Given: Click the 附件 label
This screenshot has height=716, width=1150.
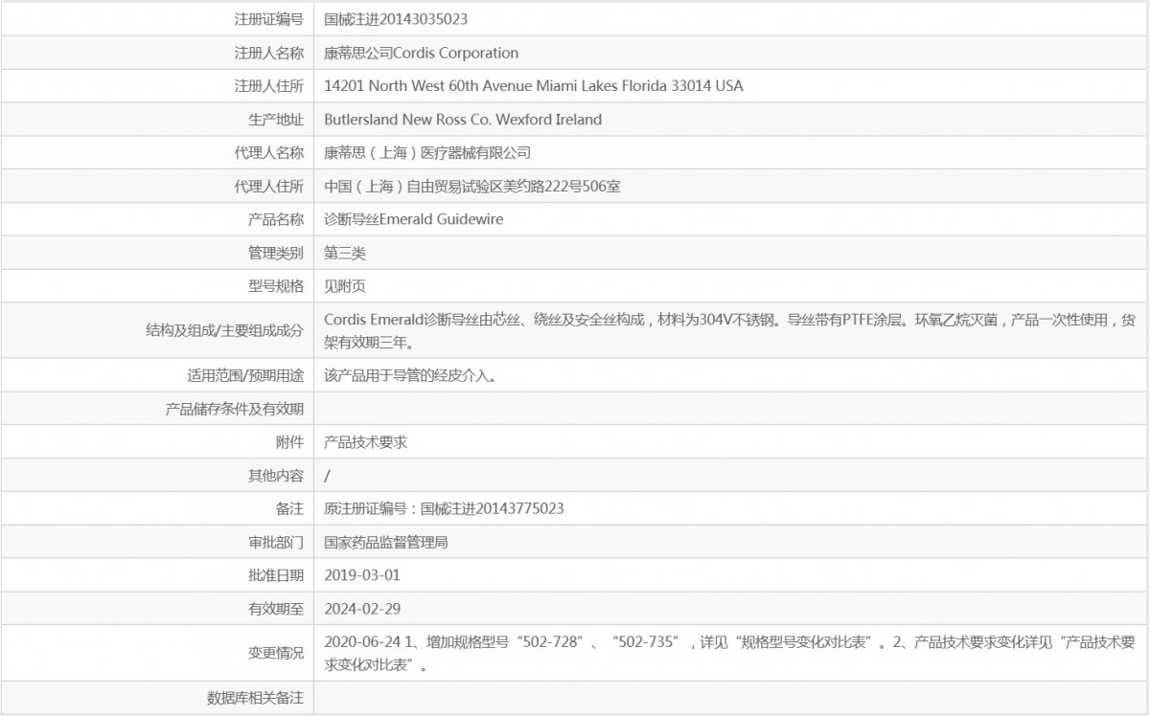Looking at the screenshot, I should pyautogui.click(x=289, y=442).
